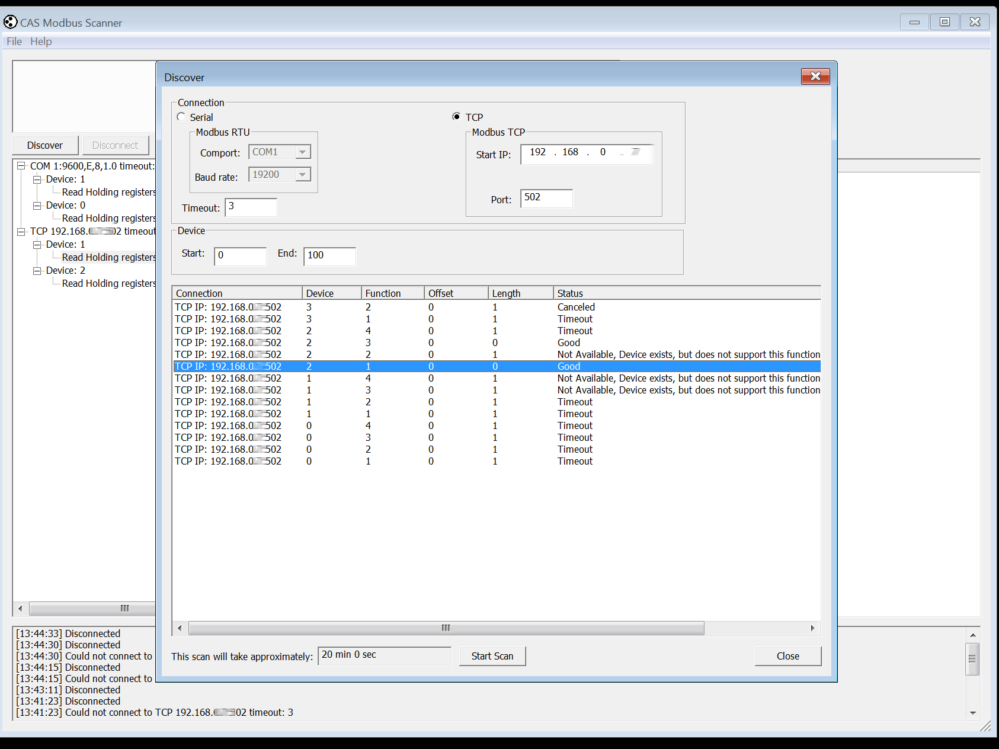The width and height of the screenshot is (999, 749).
Task: Click the results horizontal scrollbar thumb
Action: 446,628
